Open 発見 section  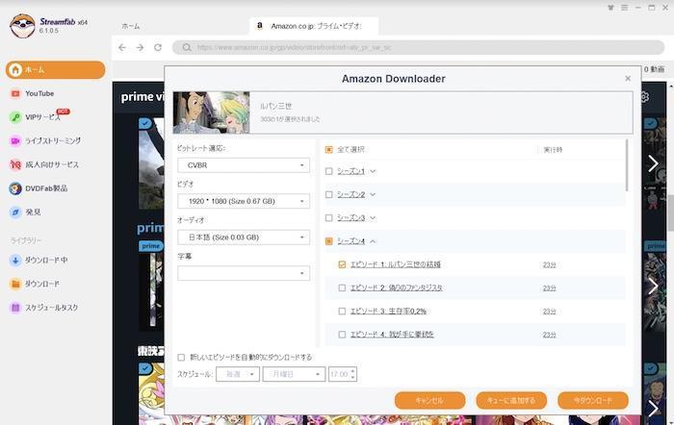[26, 212]
